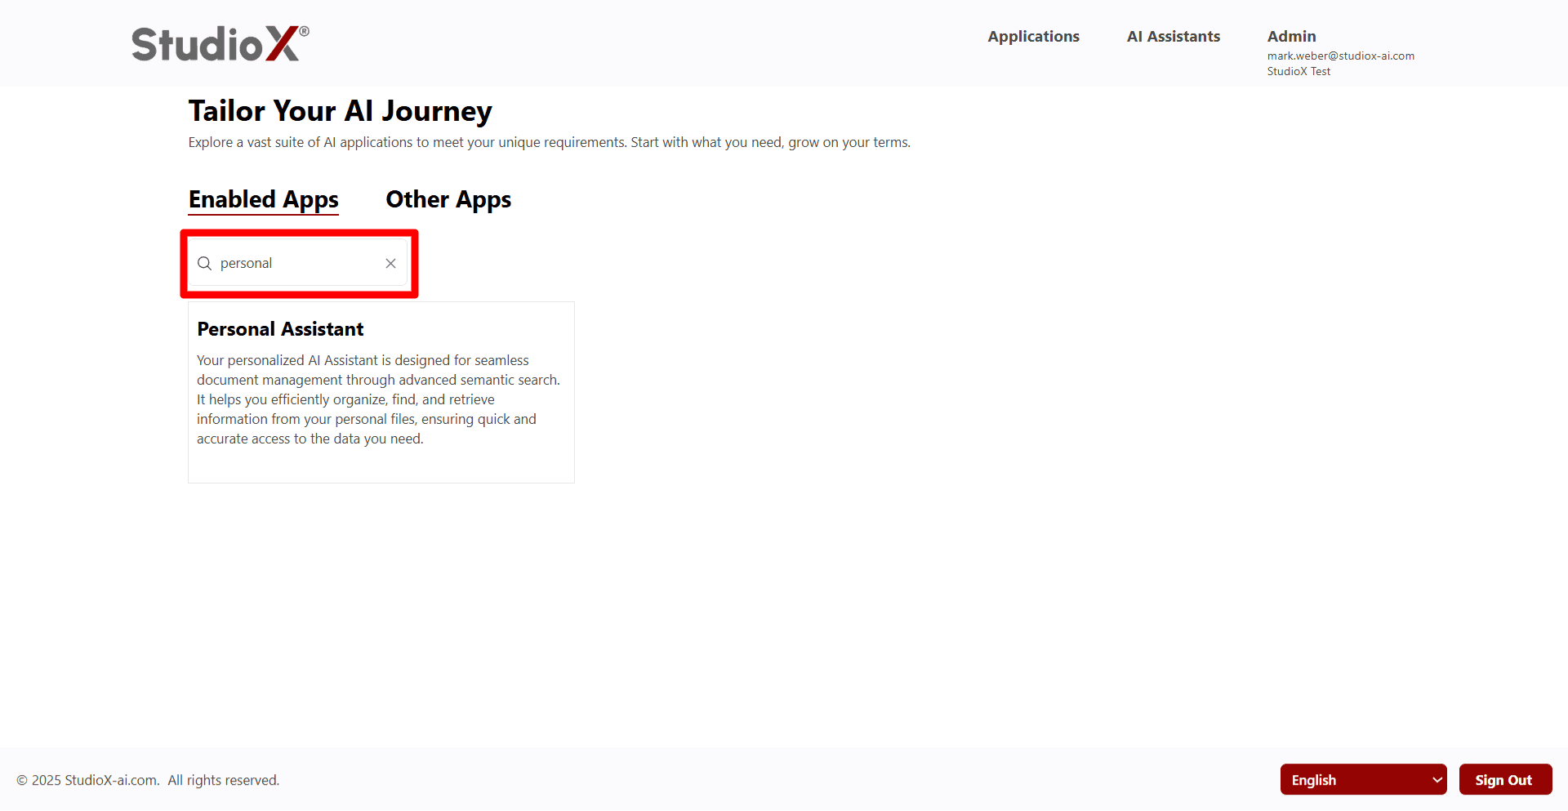
Task: Click the Tailor Your AI Journey heading
Action: [x=340, y=110]
